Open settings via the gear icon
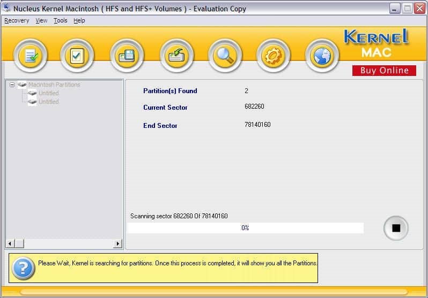 pyautogui.click(x=273, y=56)
